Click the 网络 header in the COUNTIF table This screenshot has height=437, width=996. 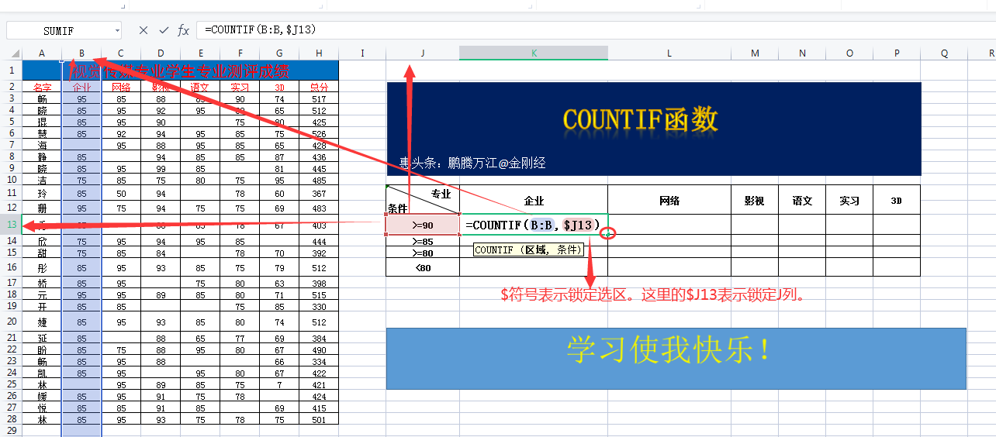(x=669, y=200)
